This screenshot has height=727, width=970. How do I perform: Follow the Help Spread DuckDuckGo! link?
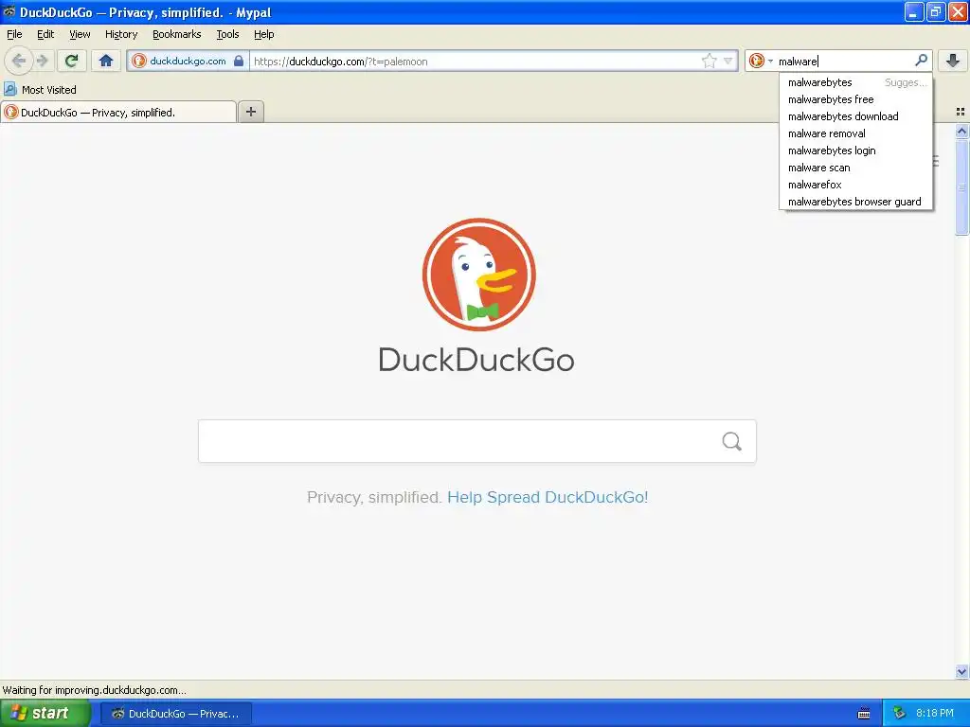point(548,497)
